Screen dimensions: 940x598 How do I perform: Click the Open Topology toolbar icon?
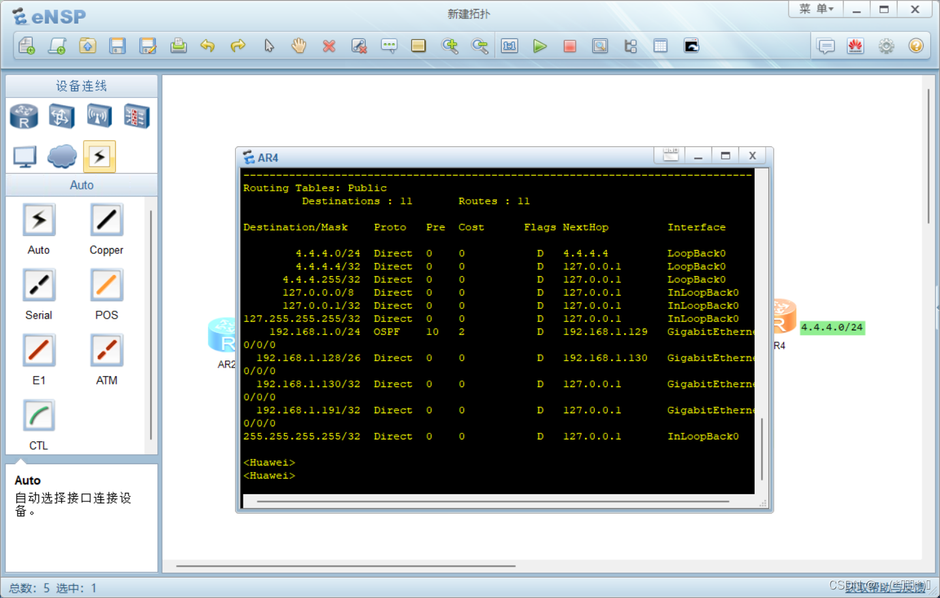pos(87,46)
